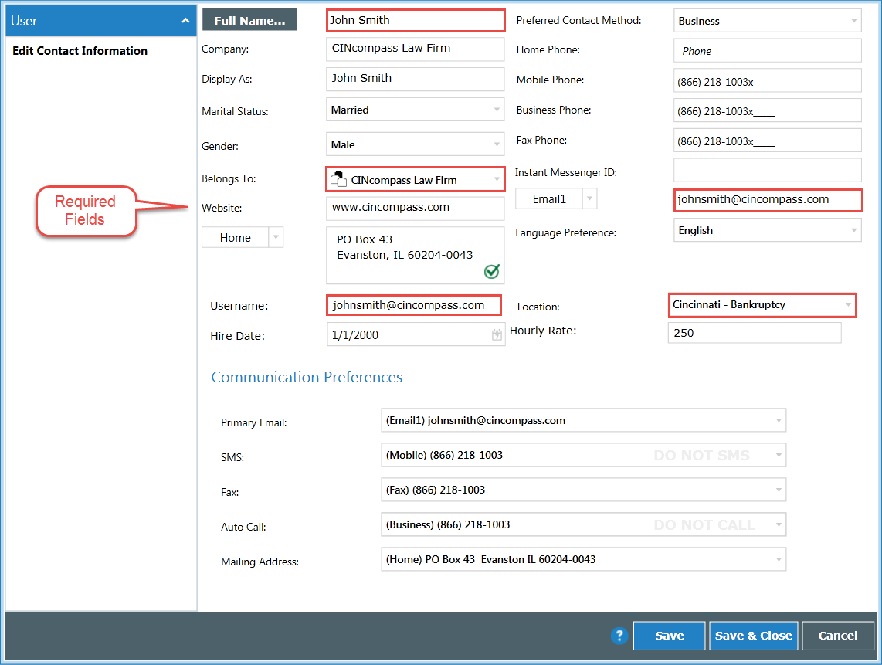
Task: Change the Cincinnati - Bankruptcy location dropdown
Action: tap(847, 305)
